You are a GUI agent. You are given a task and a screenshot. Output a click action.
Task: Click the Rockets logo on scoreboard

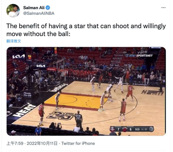(x=113, y=129)
